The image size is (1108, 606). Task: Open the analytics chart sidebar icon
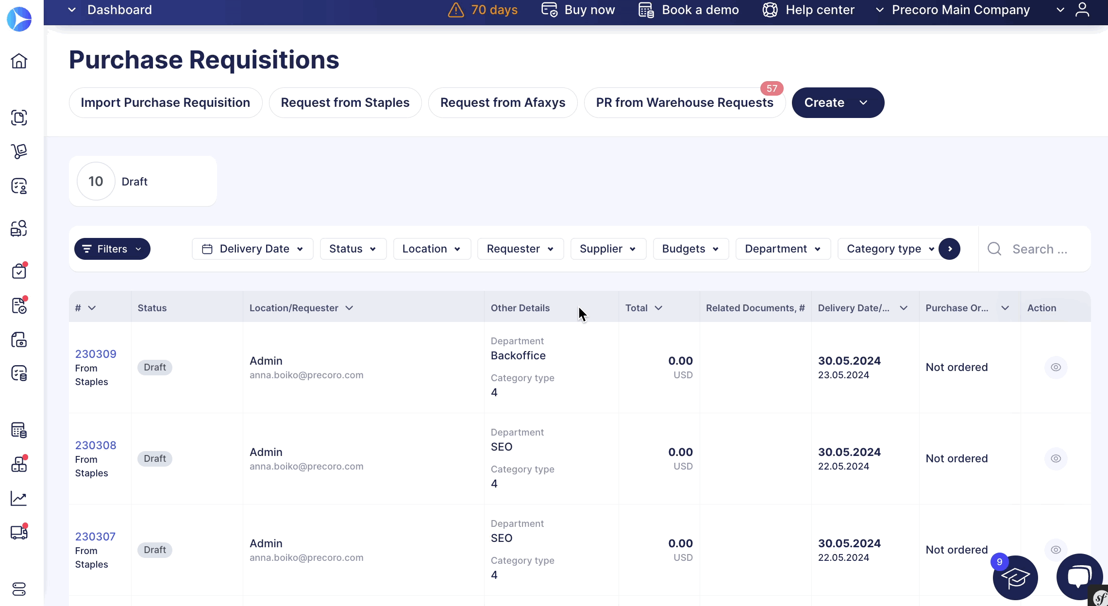pyautogui.click(x=19, y=498)
